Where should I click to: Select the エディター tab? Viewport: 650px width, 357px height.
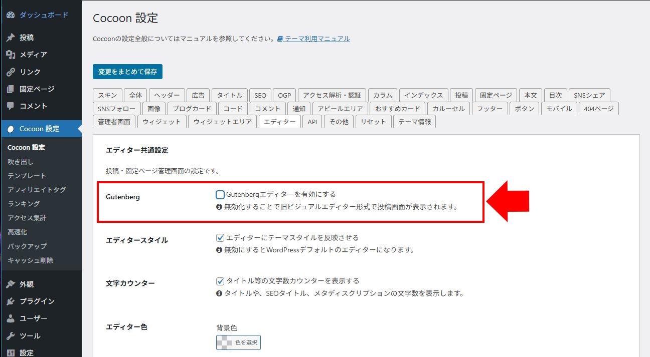[280, 122]
